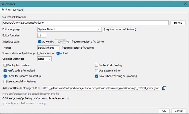Close the Preferences dialog with the X
The width and height of the screenshot is (189, 114).
tap(185, 4)
